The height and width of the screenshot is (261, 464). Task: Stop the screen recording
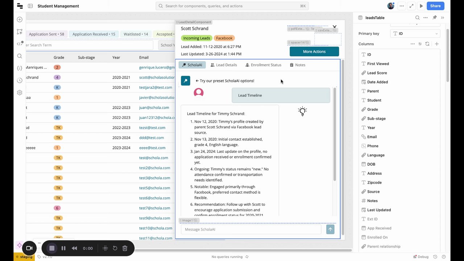coord(52,248)
